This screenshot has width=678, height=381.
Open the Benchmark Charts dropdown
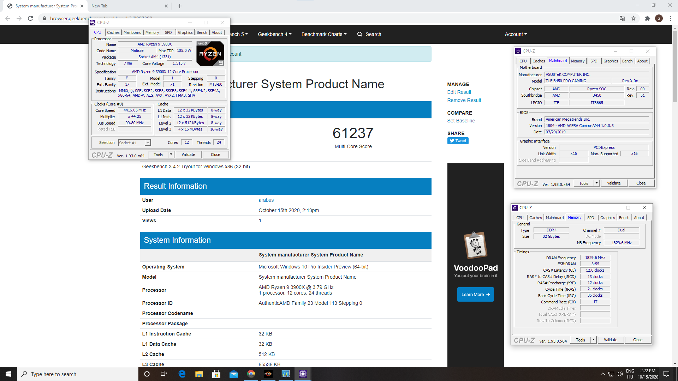click(324, 34)
